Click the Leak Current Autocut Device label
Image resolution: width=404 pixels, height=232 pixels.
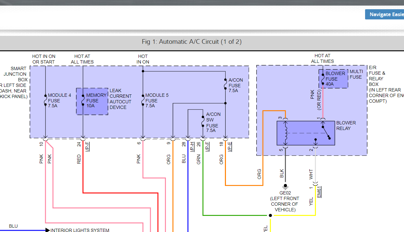pyautogui.click(x=120, y=99)
